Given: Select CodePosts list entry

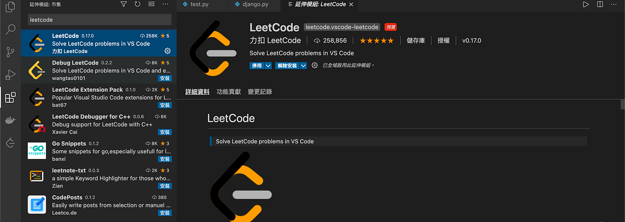Looking at the screenshot, I should pyautogui.click(x=98, y=205).
